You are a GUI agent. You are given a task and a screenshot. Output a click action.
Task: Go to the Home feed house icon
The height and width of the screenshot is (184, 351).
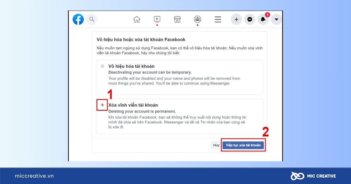pos(137,20)
